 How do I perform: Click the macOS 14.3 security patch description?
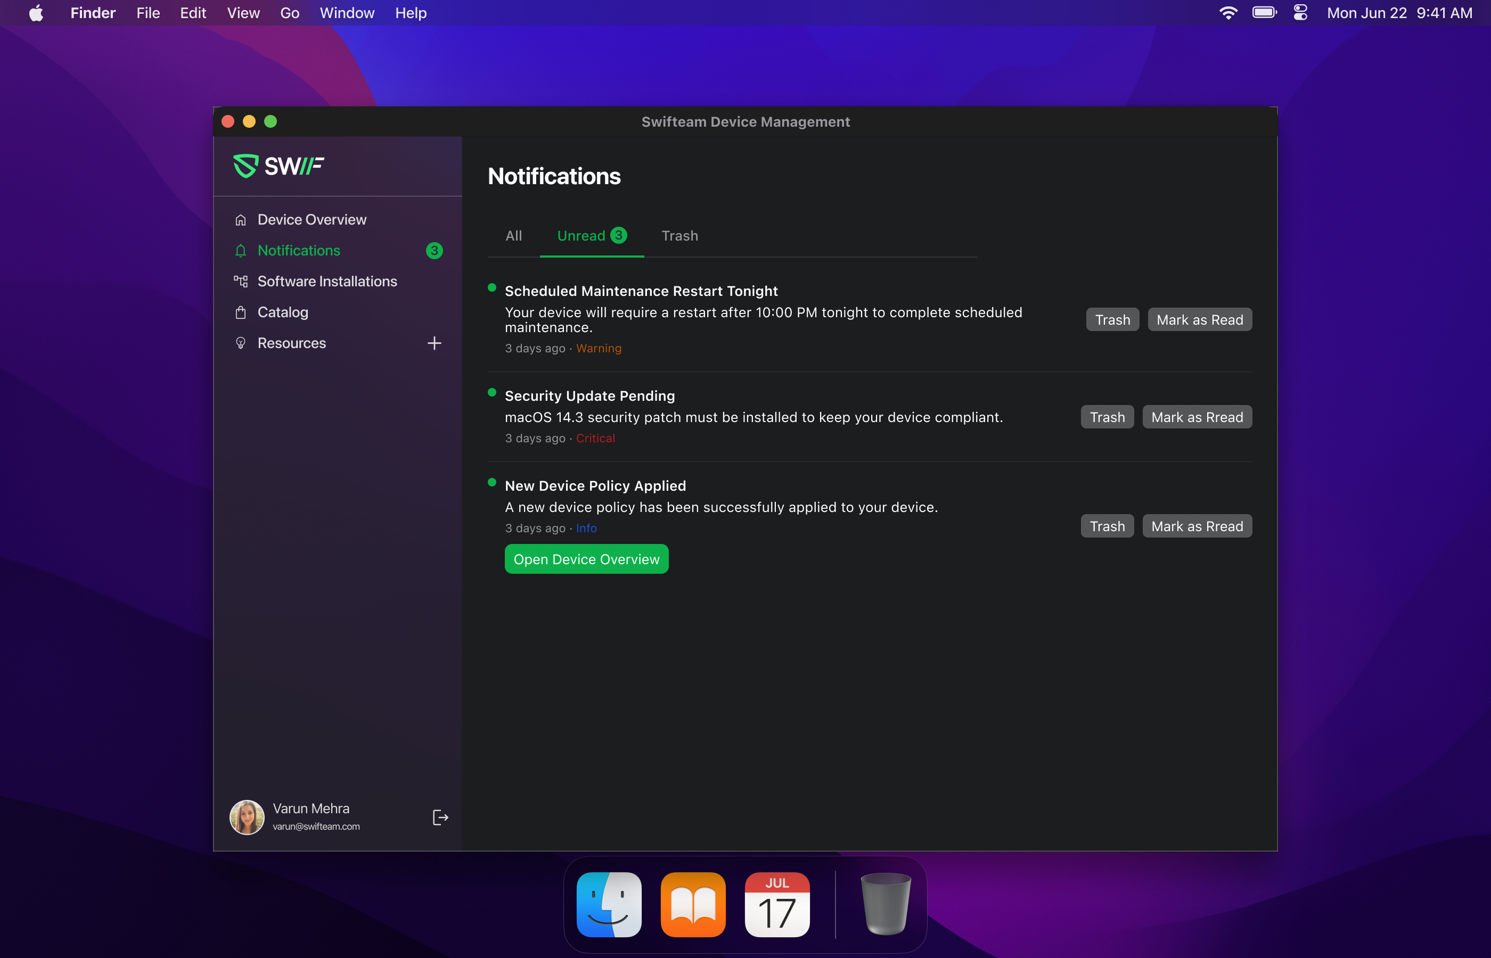point(753,417)
